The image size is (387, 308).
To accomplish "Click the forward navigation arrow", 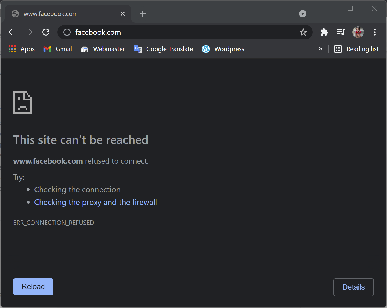I will coord(29,32).
